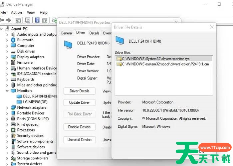Viewport: 233px width, 166px height.
Task: Select the Security devices icon
Action: click(x=13, y=136)
